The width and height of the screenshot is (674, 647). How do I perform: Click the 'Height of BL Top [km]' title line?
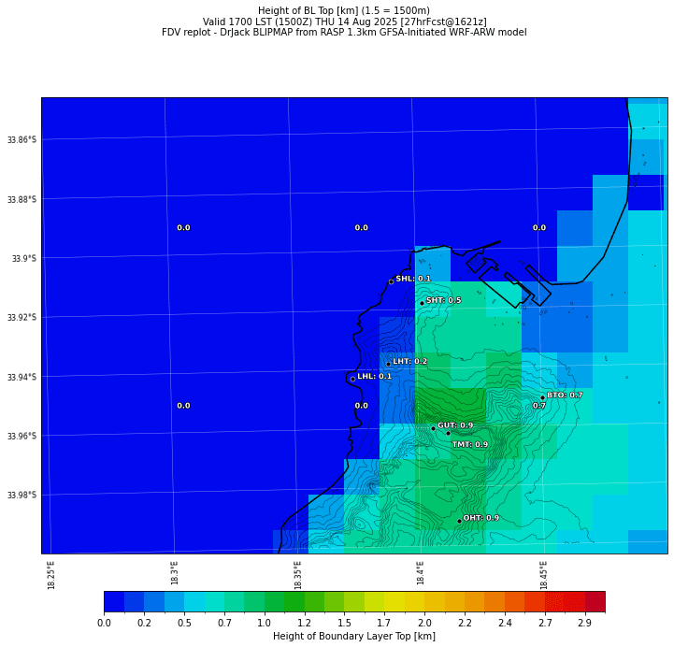(344, 10)
